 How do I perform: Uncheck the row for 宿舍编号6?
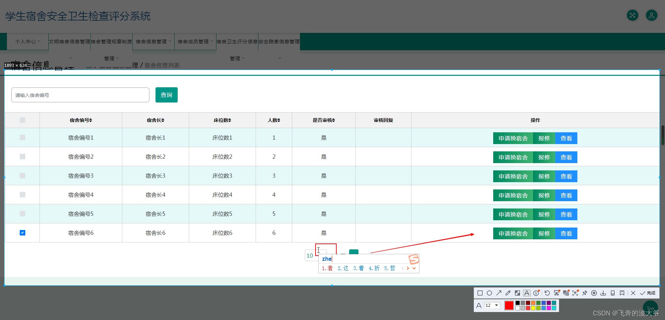(23, 233)
